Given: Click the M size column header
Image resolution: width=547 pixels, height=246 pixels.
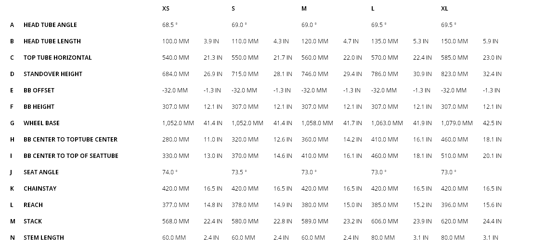Looking at the screenshot, I should [304, 9].
